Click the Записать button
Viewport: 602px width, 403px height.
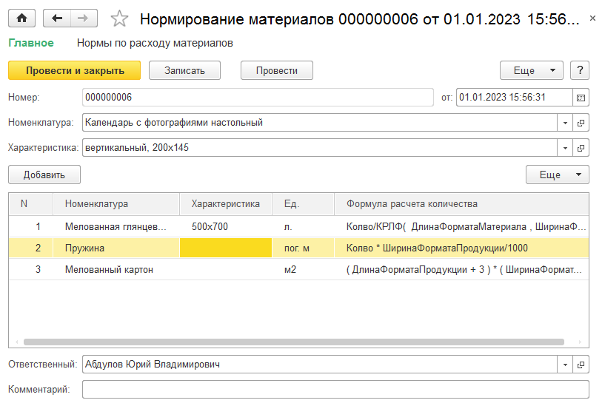[187, 71]
